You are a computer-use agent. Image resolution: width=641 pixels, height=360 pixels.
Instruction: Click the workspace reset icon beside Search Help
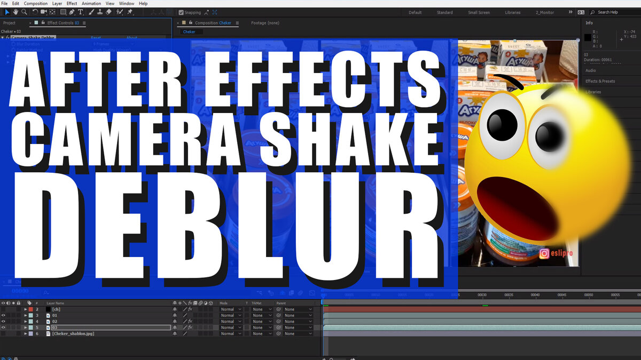point(581,12)
